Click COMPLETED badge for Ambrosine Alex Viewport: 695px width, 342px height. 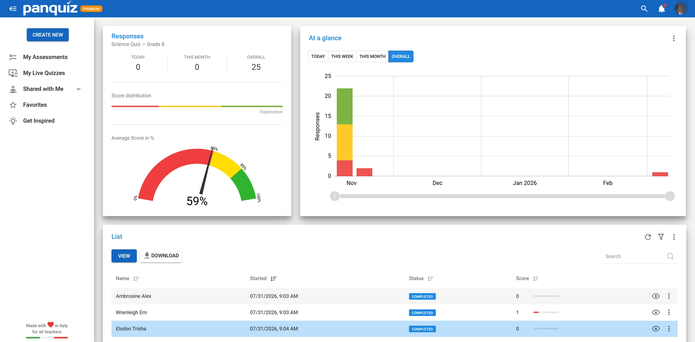coord(422,297)
